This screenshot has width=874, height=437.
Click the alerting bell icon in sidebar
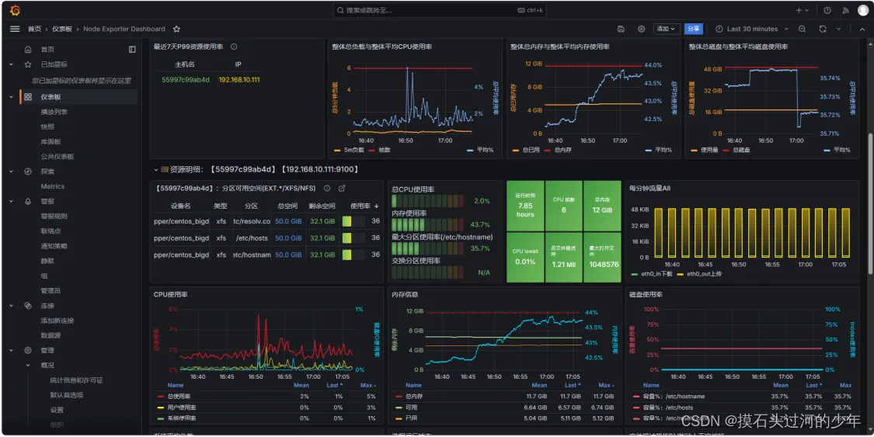(28, 202)
